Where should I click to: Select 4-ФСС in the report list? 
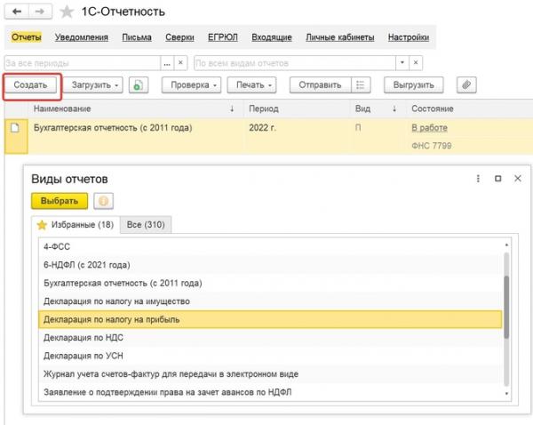tap(270, 246)
